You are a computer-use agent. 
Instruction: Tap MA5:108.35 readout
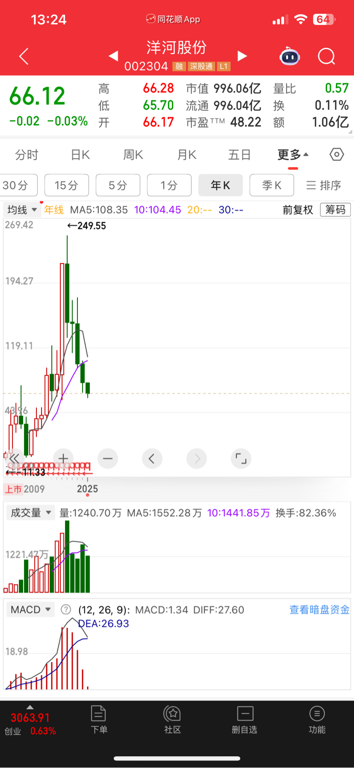click(x=99, y=210)
